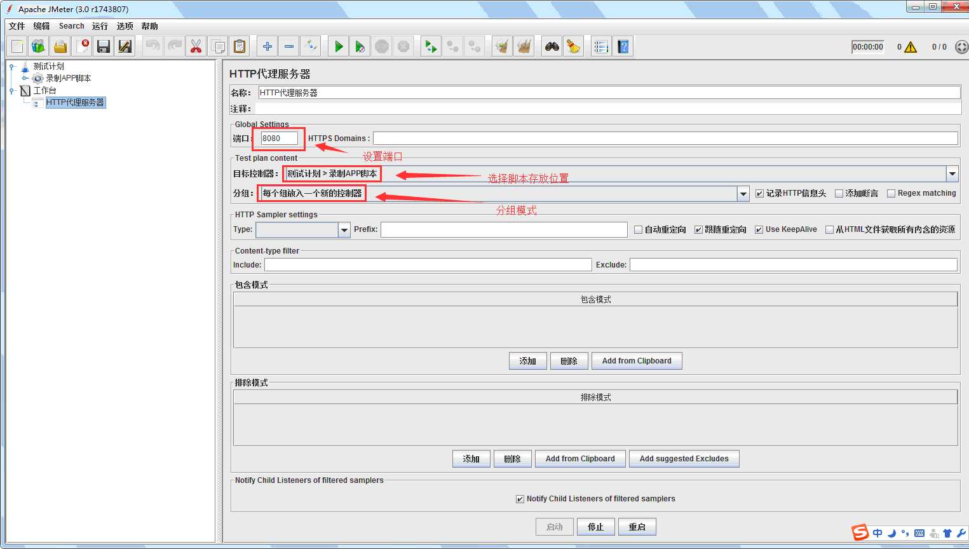969x549 pixels.
Task: Collapse all nodes with minus icon
Action: [x=289, y=46]
